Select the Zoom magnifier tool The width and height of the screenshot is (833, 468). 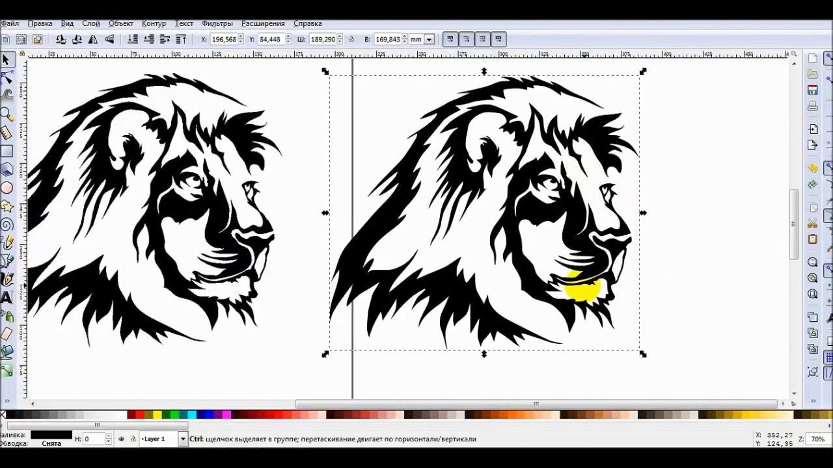point(7,114)
